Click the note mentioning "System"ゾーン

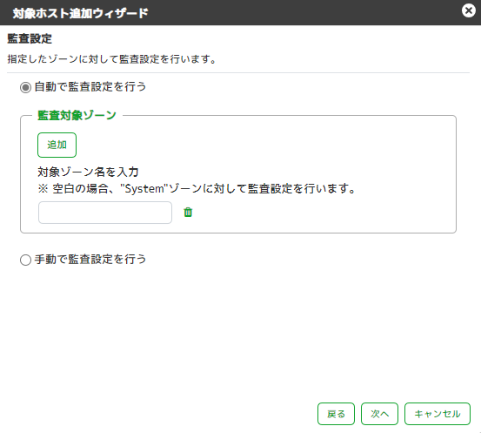[197, 188]
